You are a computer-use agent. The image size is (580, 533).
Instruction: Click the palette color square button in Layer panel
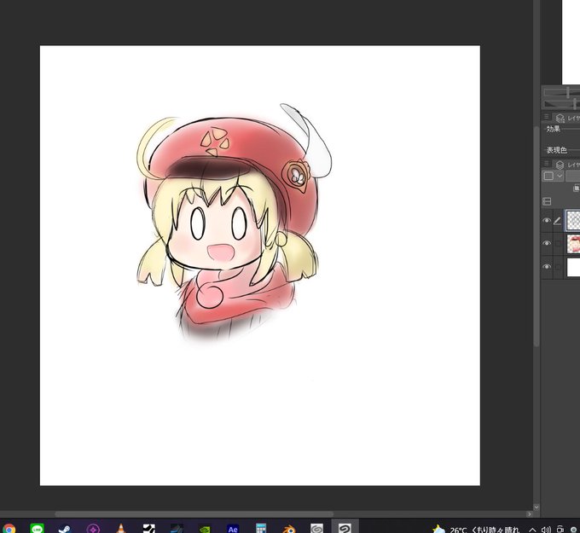[x=548, y=176]
